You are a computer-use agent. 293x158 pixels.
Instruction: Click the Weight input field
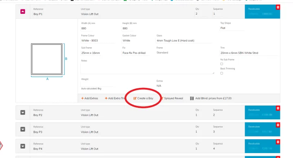coord(97,84)
